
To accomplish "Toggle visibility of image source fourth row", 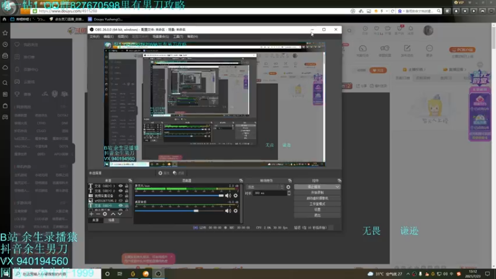I will [120, 200].
